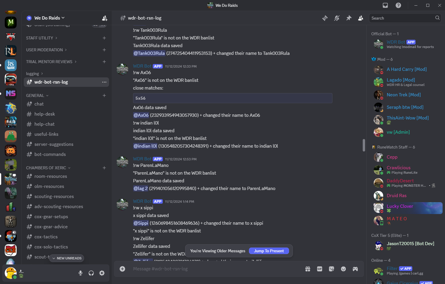Open the GIF picker

[x=320, y=269]
